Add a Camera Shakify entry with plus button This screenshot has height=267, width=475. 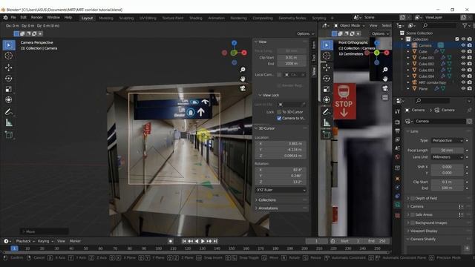[x=467, y=248]
